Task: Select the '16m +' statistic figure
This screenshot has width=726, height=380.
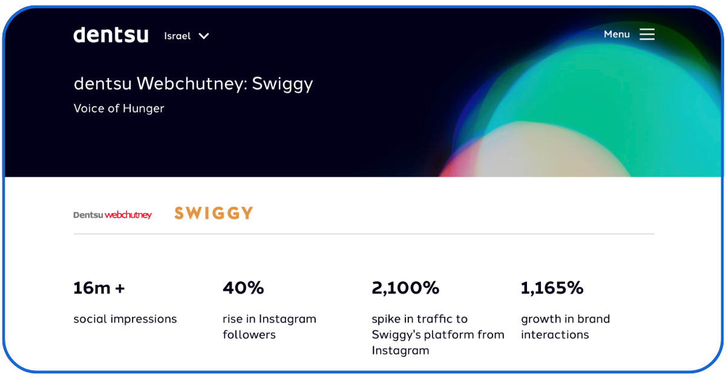Action: 99,288
